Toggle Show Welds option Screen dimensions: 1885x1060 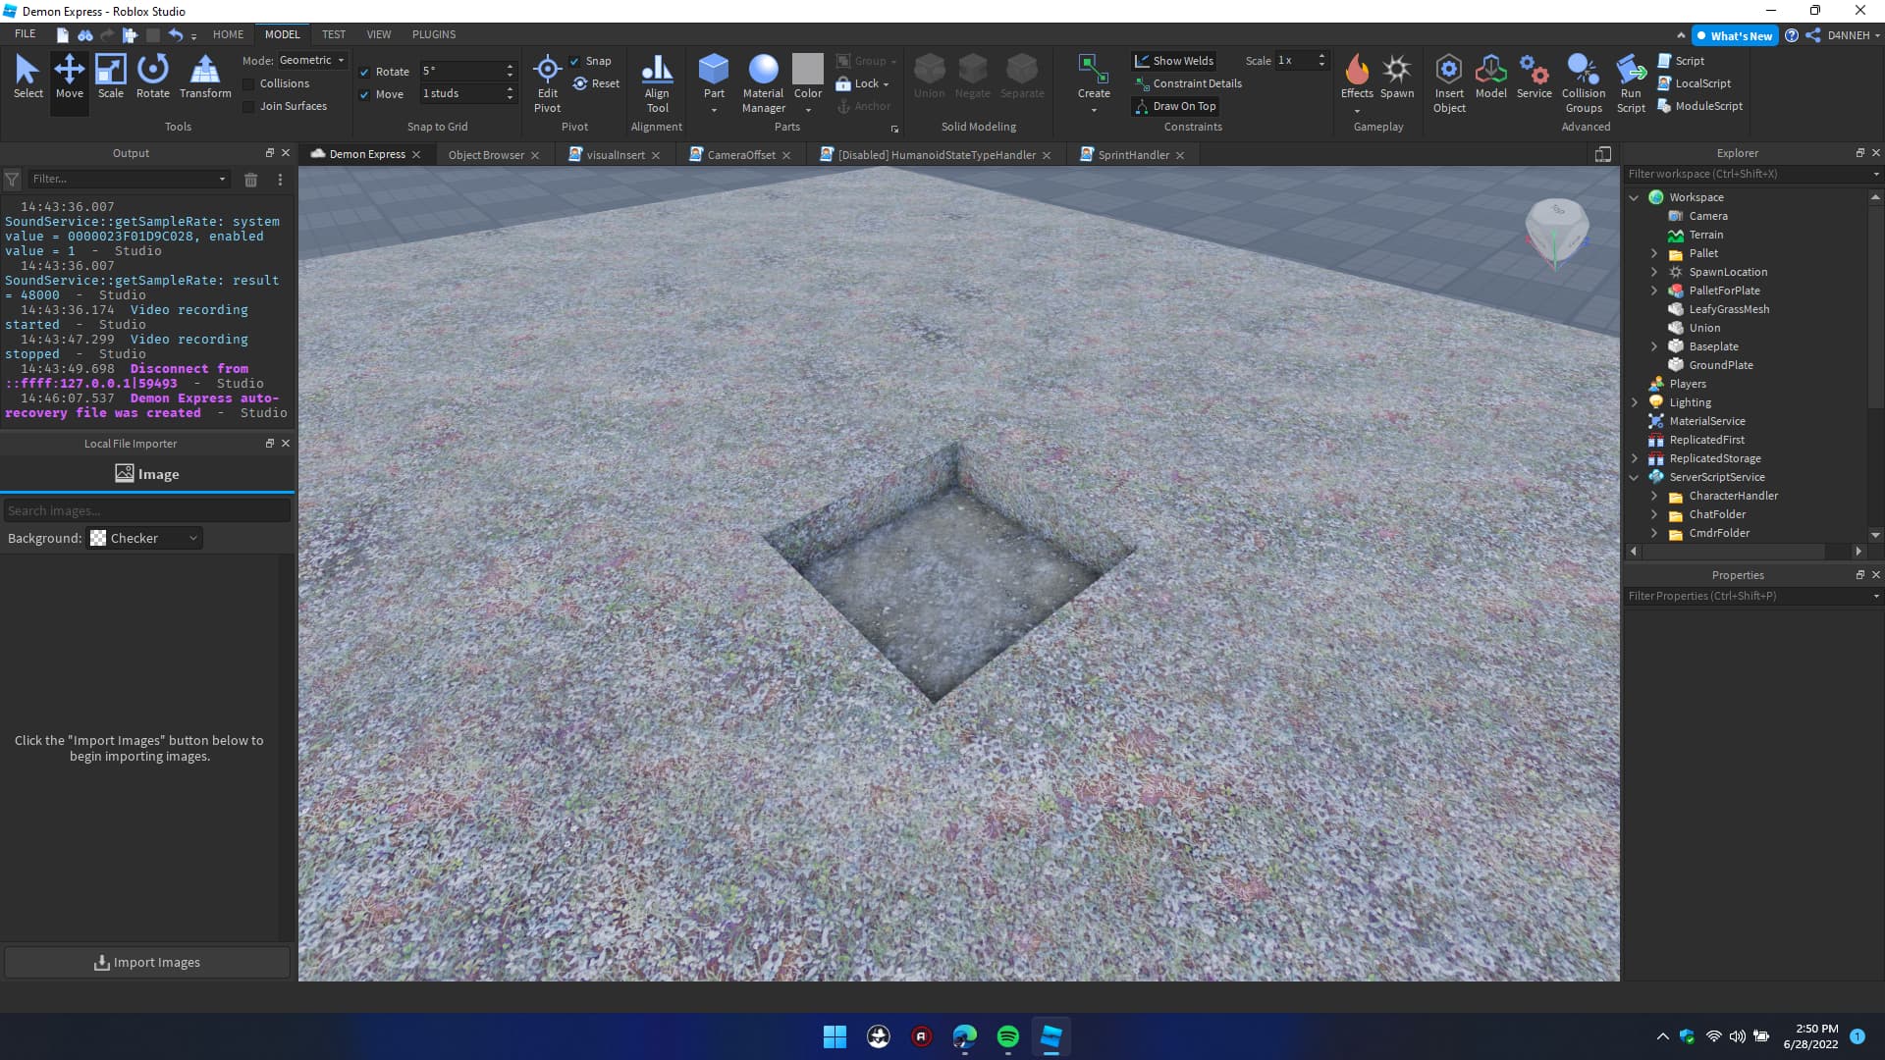[x=1173, y=61]
